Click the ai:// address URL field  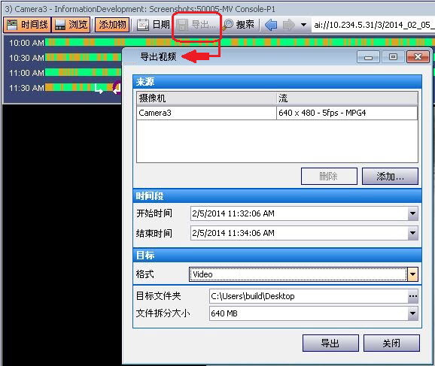point(373,25)
